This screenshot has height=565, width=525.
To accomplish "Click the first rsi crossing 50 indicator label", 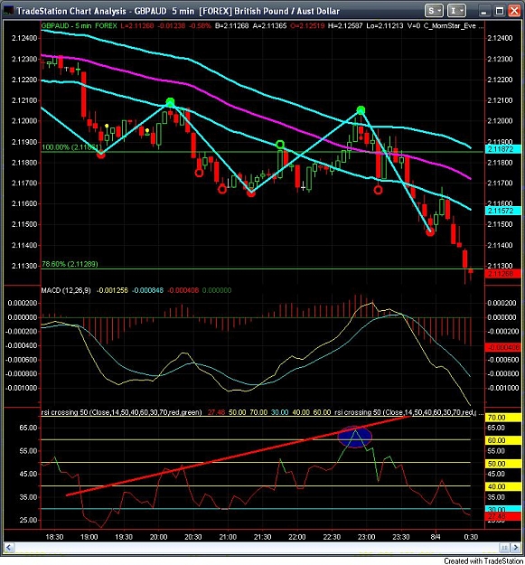I will tap(122, 412).
